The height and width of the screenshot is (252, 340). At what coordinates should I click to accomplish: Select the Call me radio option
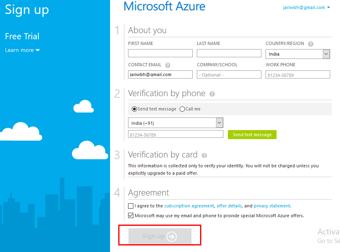point(182,109)
